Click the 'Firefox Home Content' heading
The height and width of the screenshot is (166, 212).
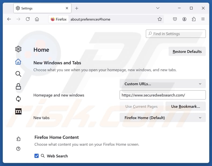[x=57, y=137]
